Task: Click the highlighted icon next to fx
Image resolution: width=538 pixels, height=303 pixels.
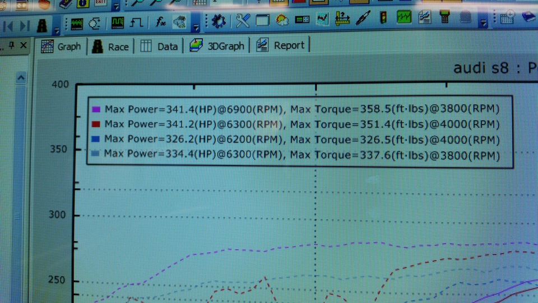Action: (x=179, y=22)
